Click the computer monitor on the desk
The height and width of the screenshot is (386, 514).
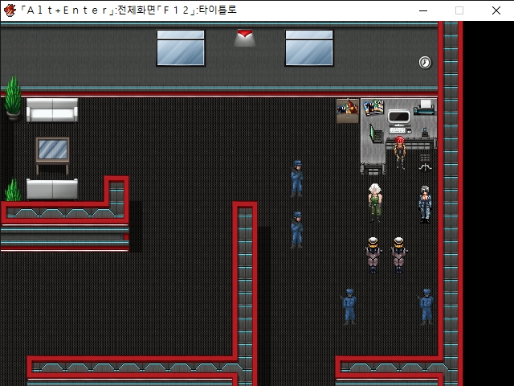point(399,117)
